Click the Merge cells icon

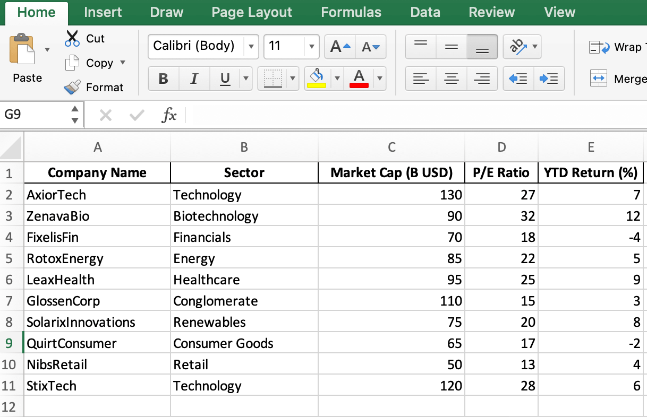599,79
